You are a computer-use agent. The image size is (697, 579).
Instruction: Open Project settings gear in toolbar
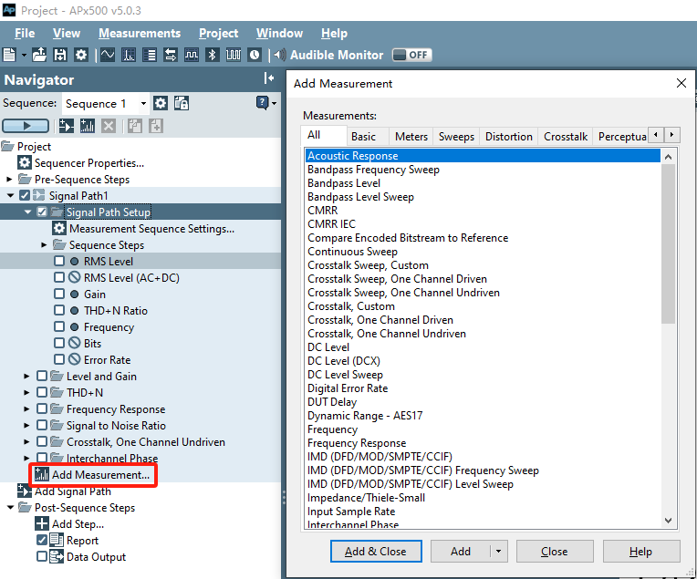click(81, 55)
